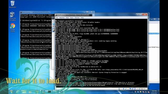
Task: Switch to the VirtualBox cube taskbar button
Action: pos(61,92)
